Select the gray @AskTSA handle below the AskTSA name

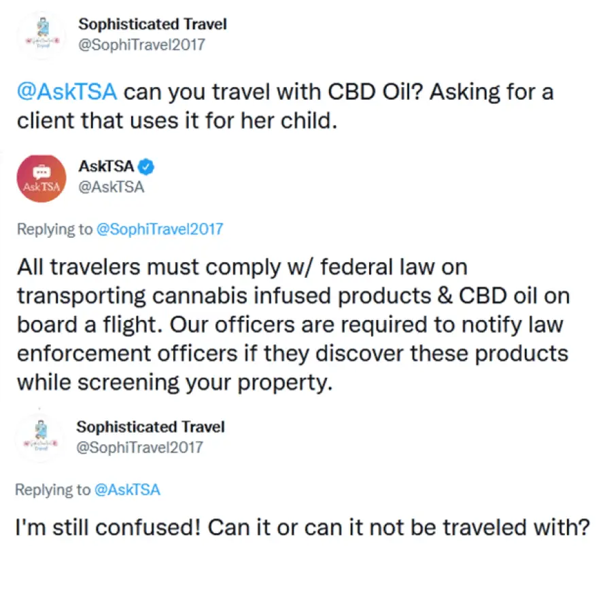[x=111, y=187]
